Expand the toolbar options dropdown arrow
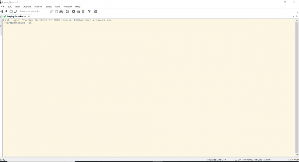Image resolution: width=299 pixels, height=162 pixels. pyautogui.click(x=297, y=12)
